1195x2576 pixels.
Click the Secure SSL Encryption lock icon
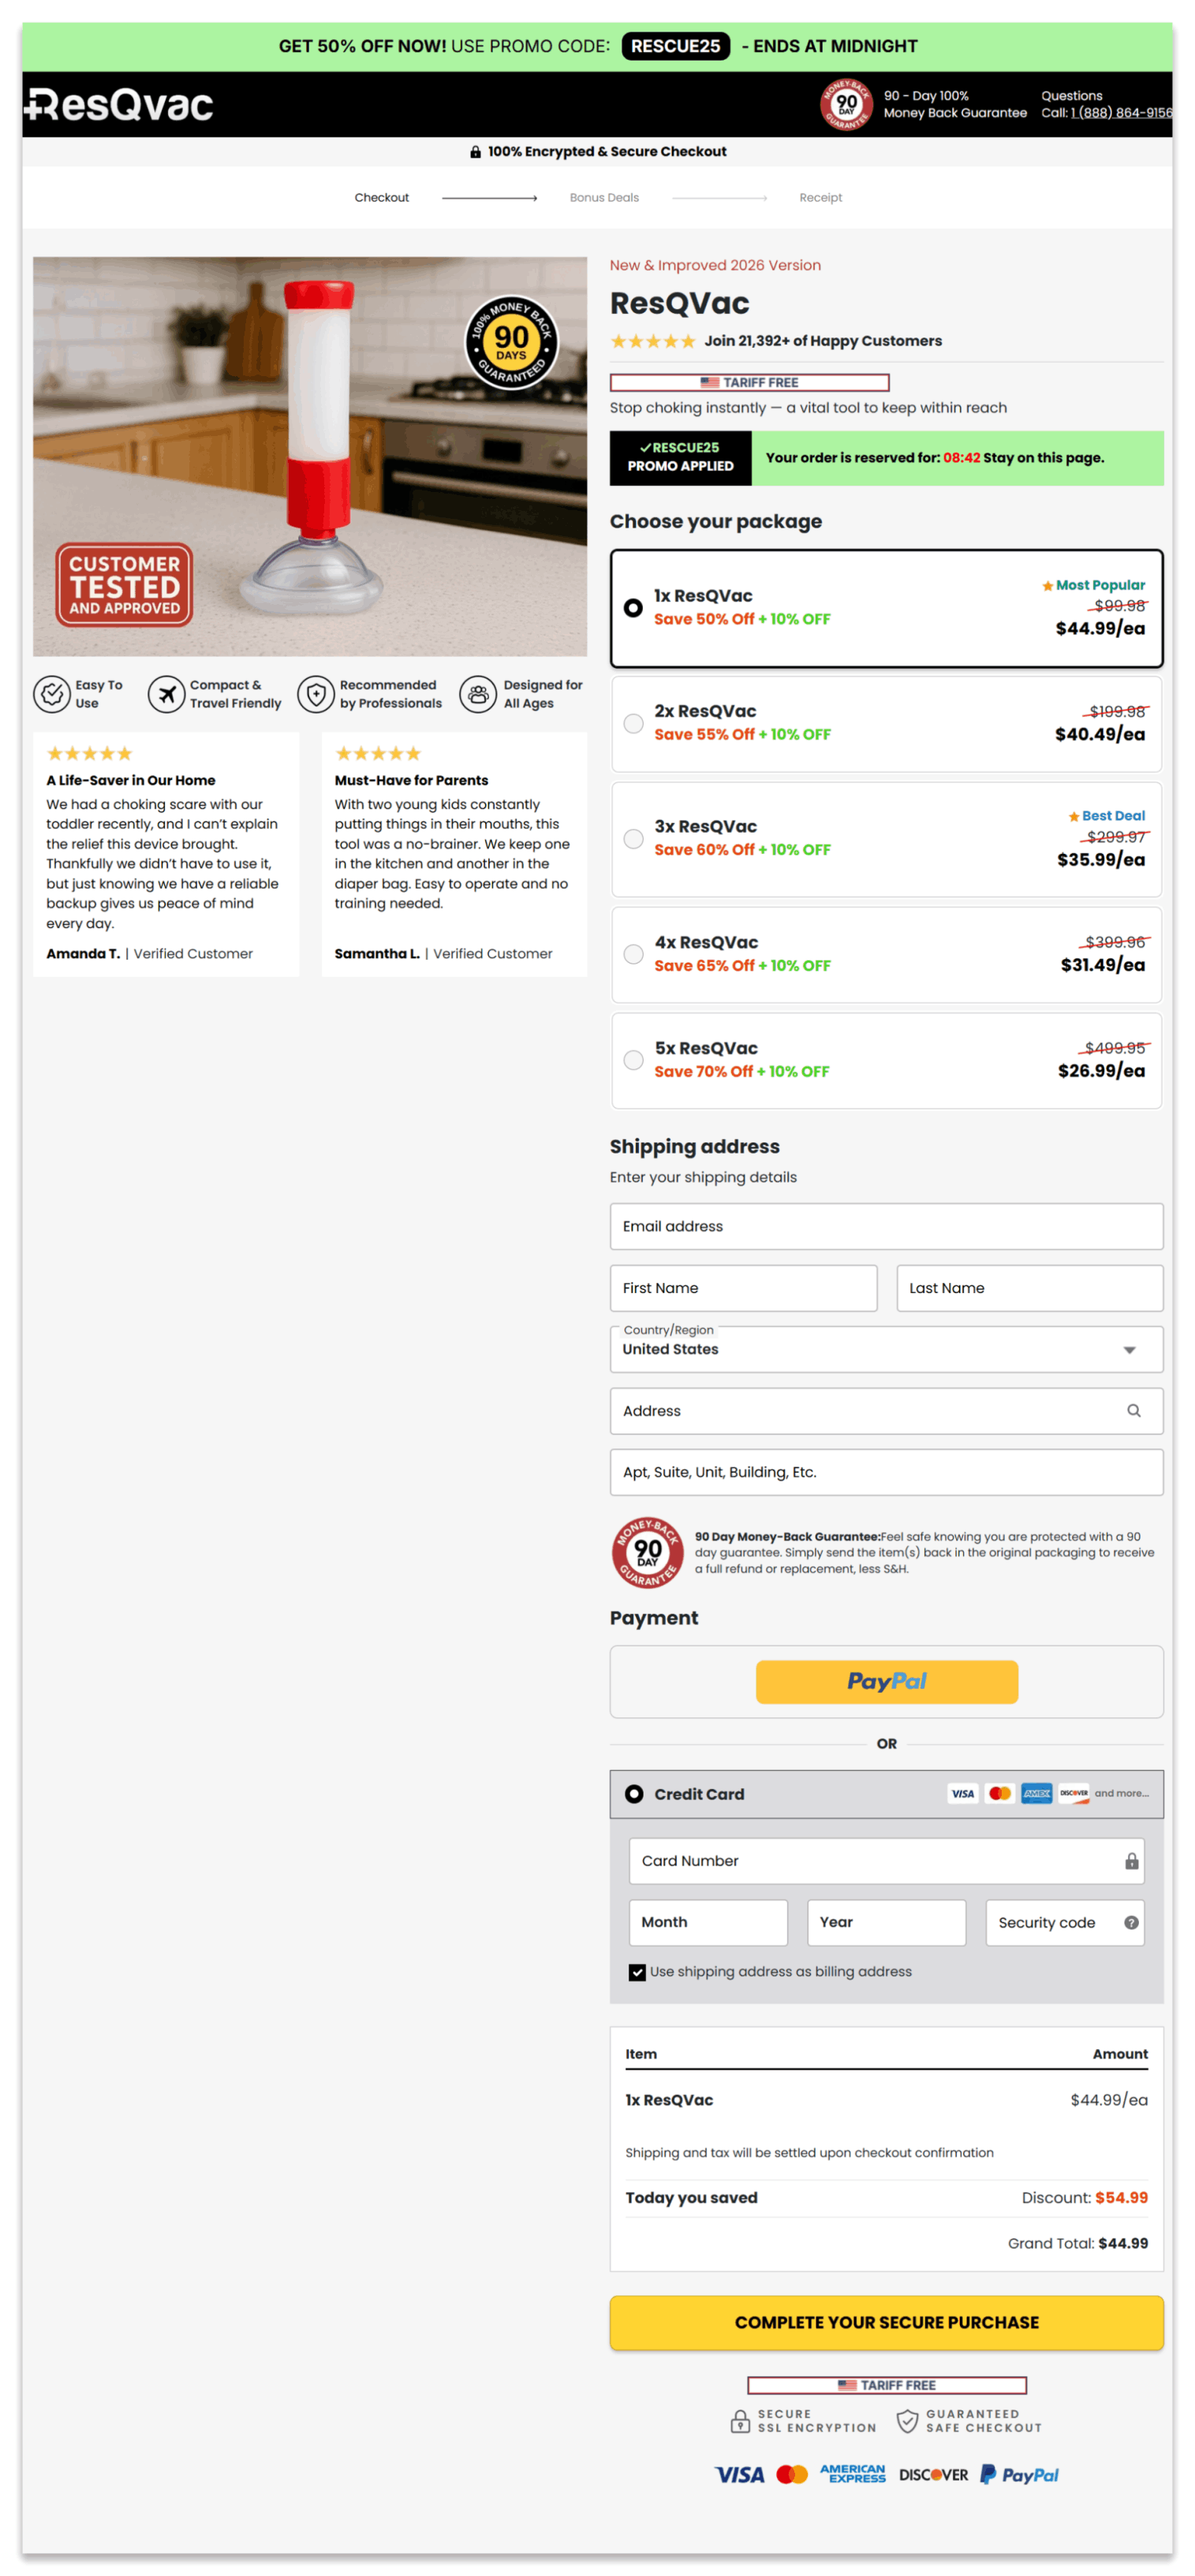[x=739, y=2421]
